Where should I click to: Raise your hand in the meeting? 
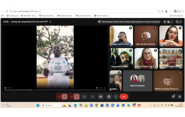[109, 97]
